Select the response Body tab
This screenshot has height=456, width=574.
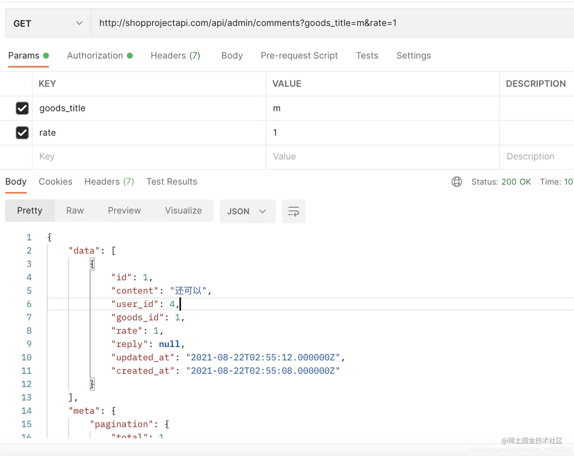(16, 181)
